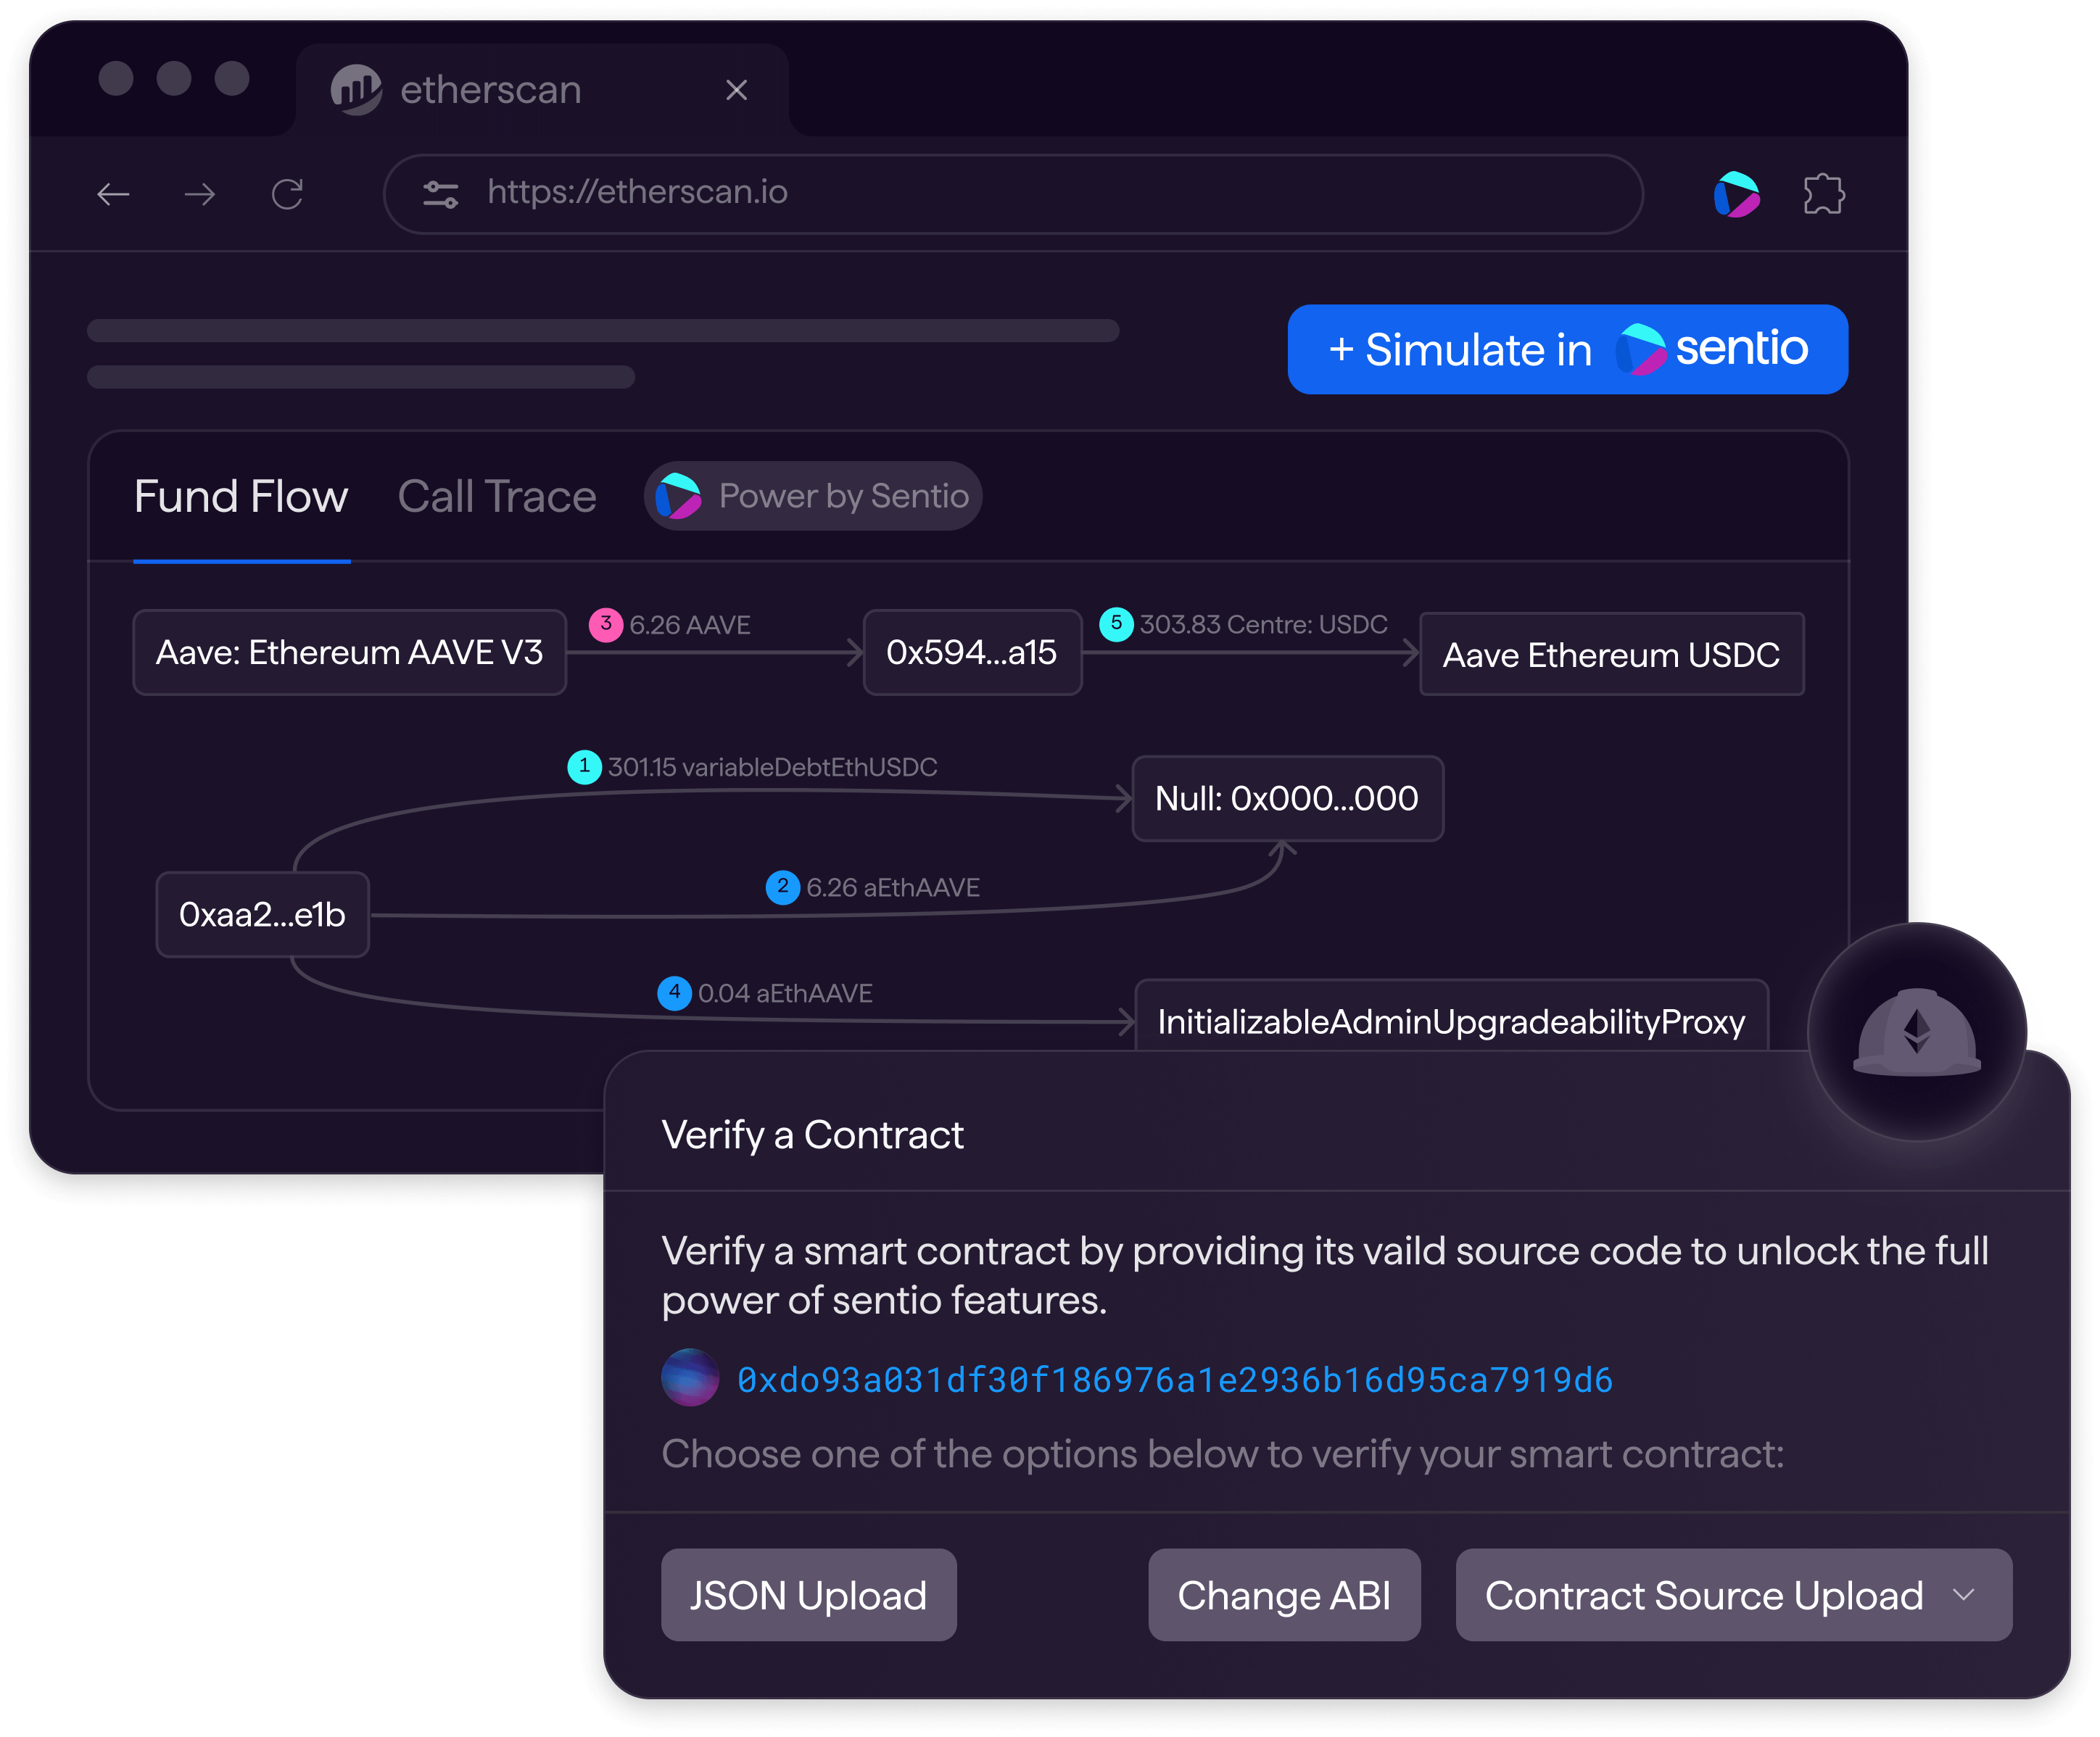Open the Sentio extension icon in toolbar
The height and width of the screenshot is (1737, 2100).
click(1737, 194)
